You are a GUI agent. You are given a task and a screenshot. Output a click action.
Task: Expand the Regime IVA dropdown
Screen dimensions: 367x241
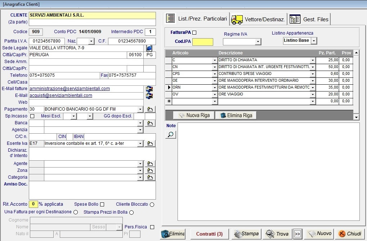258,42
